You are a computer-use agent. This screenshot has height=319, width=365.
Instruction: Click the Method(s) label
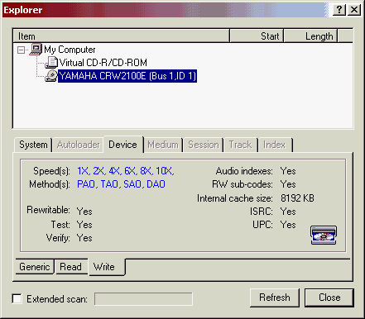point(50,184)
